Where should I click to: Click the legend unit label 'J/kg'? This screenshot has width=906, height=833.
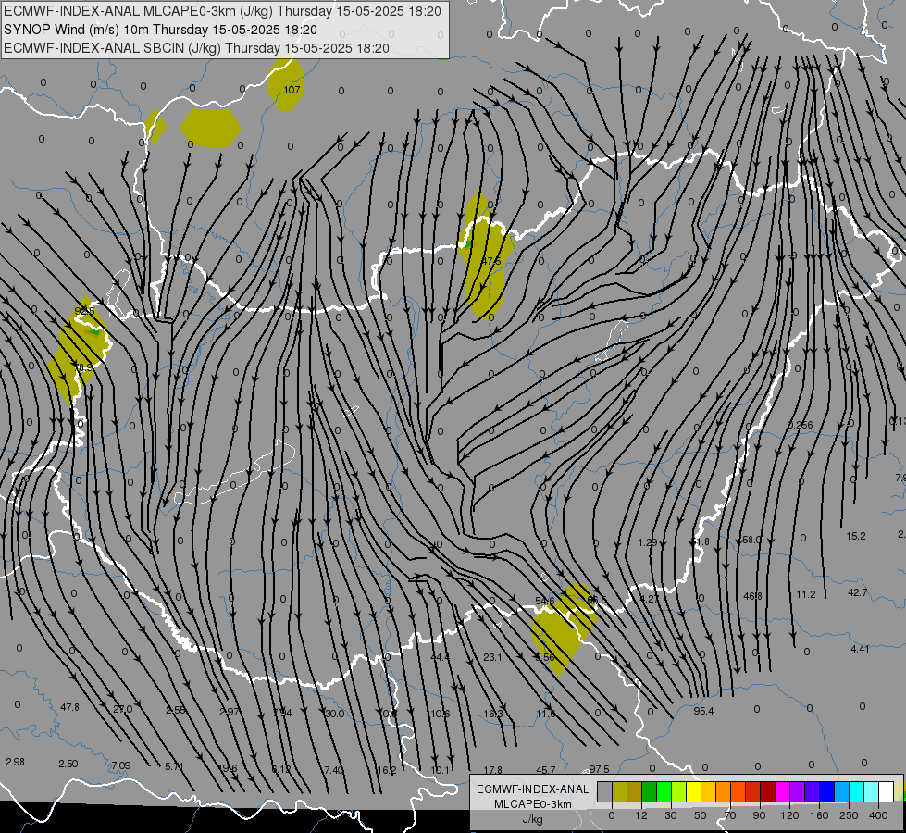[x=532, y=818]
